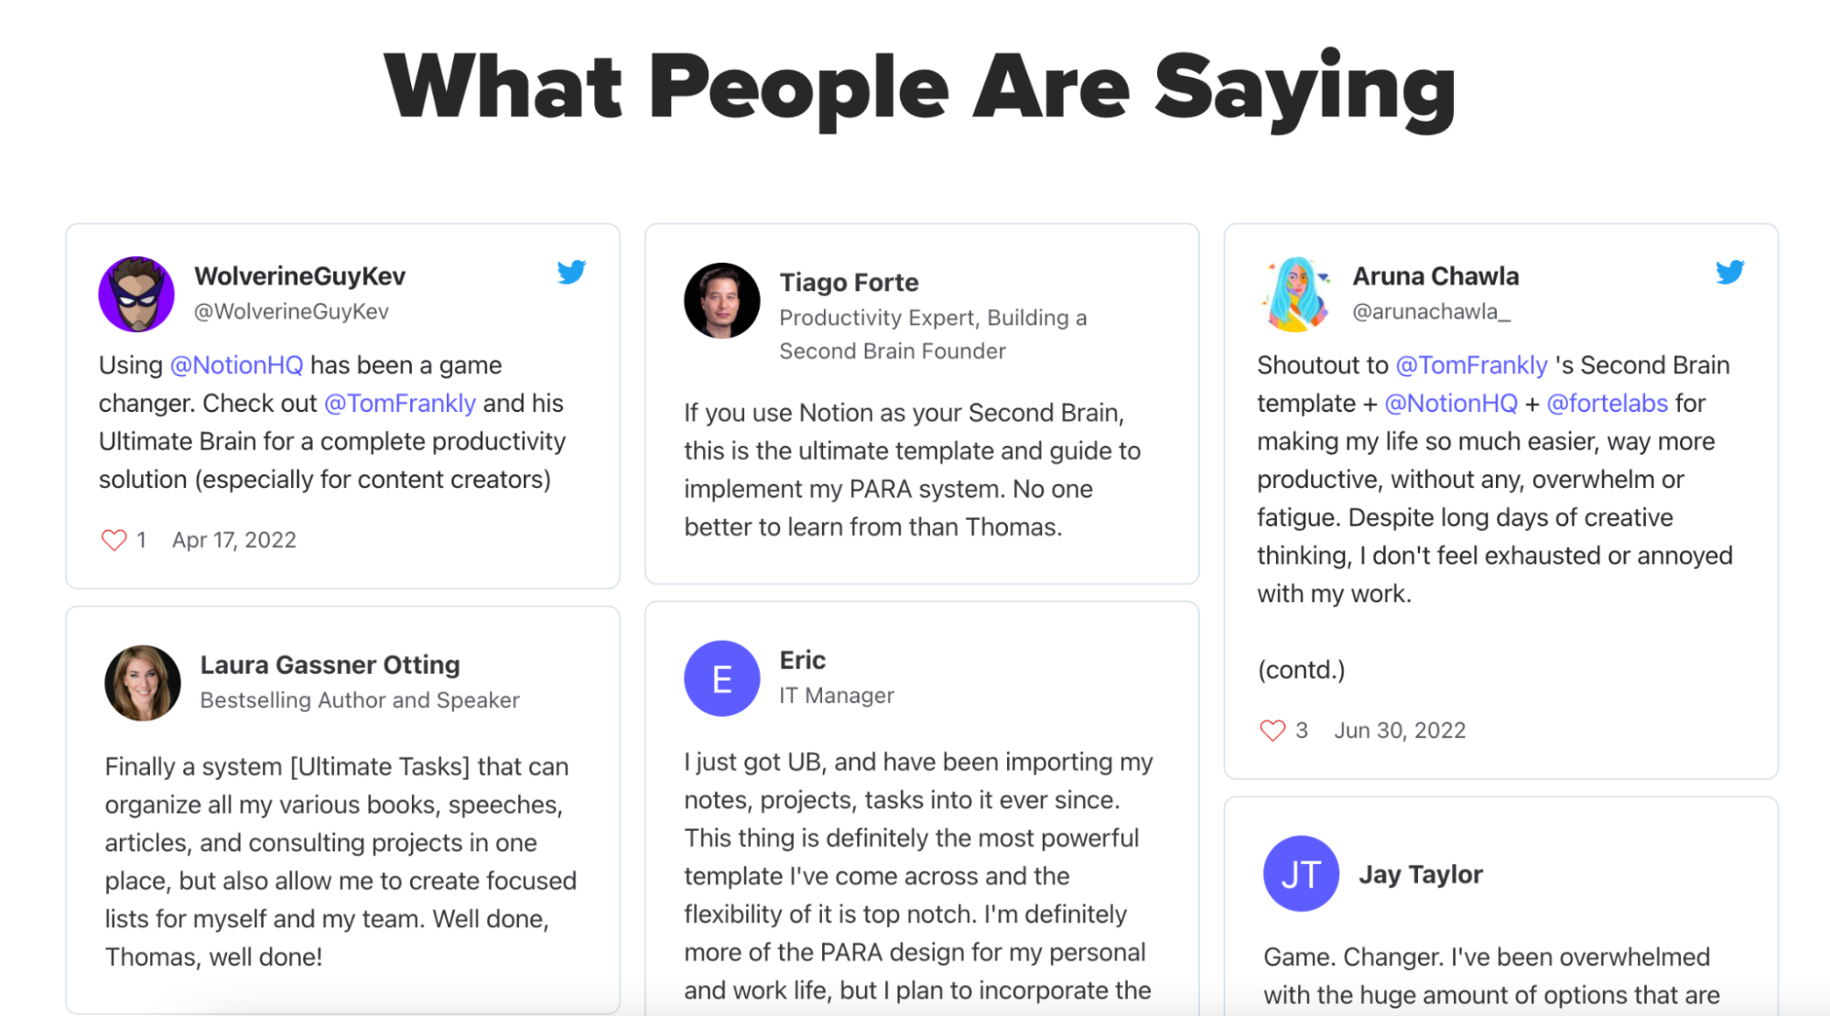This screenshot has height=1016, width=1830.
Task: Open WolverineGuyKev's masked avatar
Action: click(x=136, y=294)
